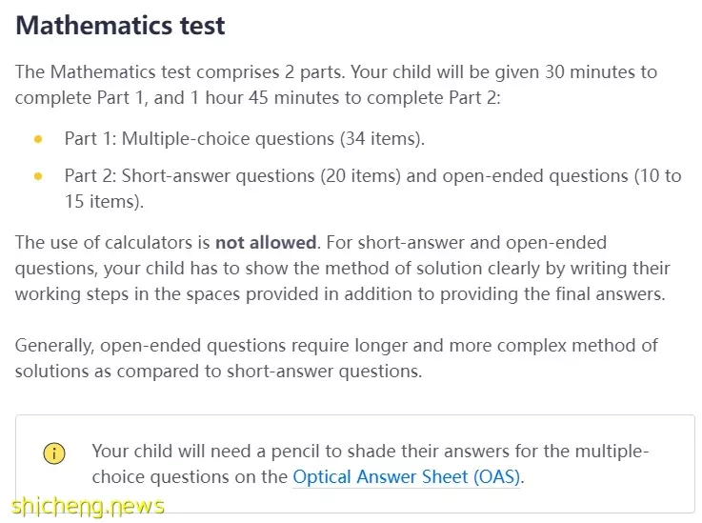Click the bold 'not allowed' text

tap(266, 242)
